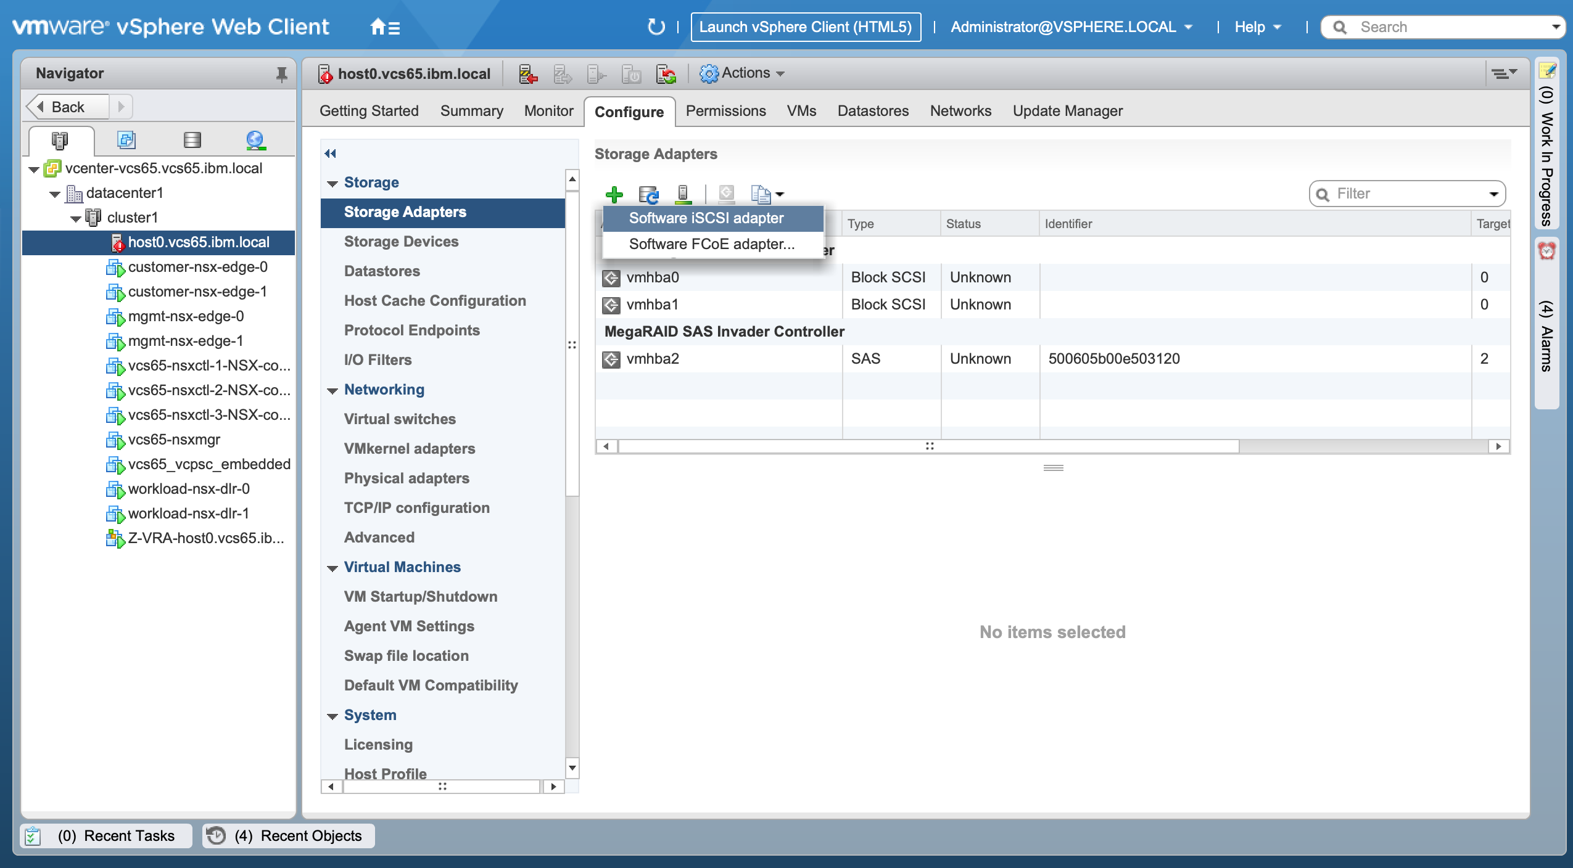Open the Networks tab
Image resolution: width=1573 pixels, height=868 pixels.
pyautogui.click(x=960, y=111)
